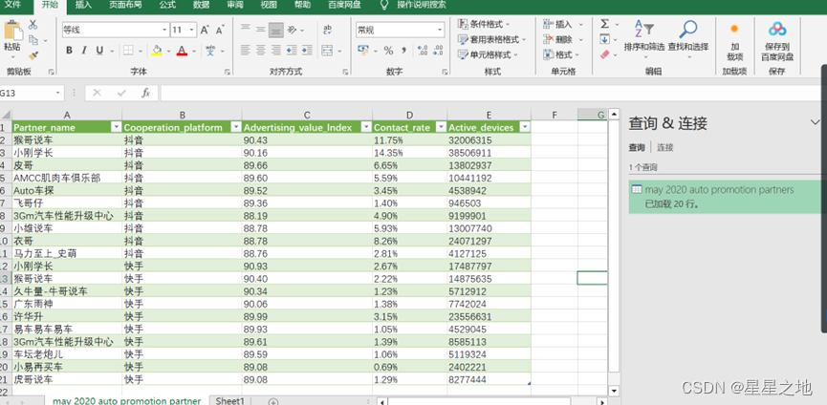Open 单元格样式 cell styles menu
The height and width of the screenshot is (405, 827).
pyautogui.click(x=488, y=54)
